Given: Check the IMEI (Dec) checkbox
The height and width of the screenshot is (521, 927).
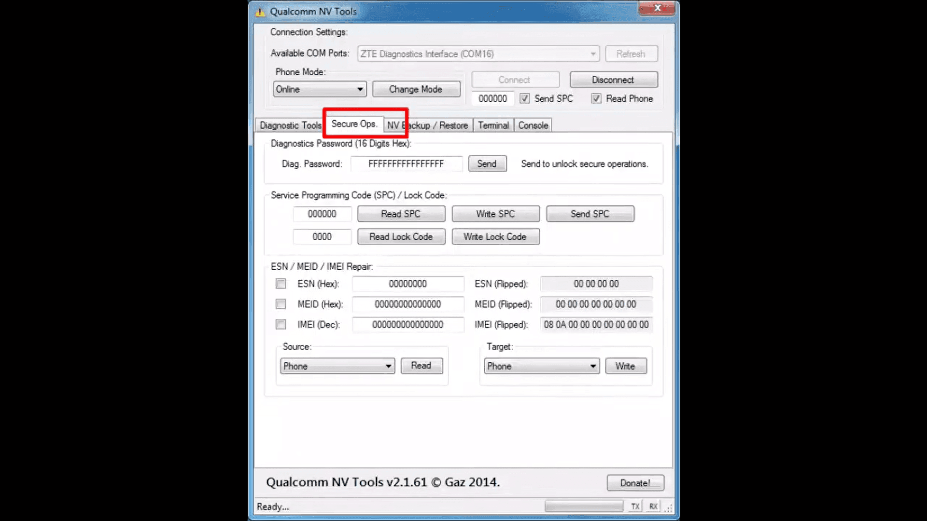Looking at the screenshot, I should point(281,324).
